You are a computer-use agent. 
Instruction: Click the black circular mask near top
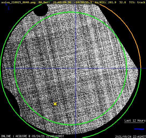pyautogui.click(x=41, y=10)
